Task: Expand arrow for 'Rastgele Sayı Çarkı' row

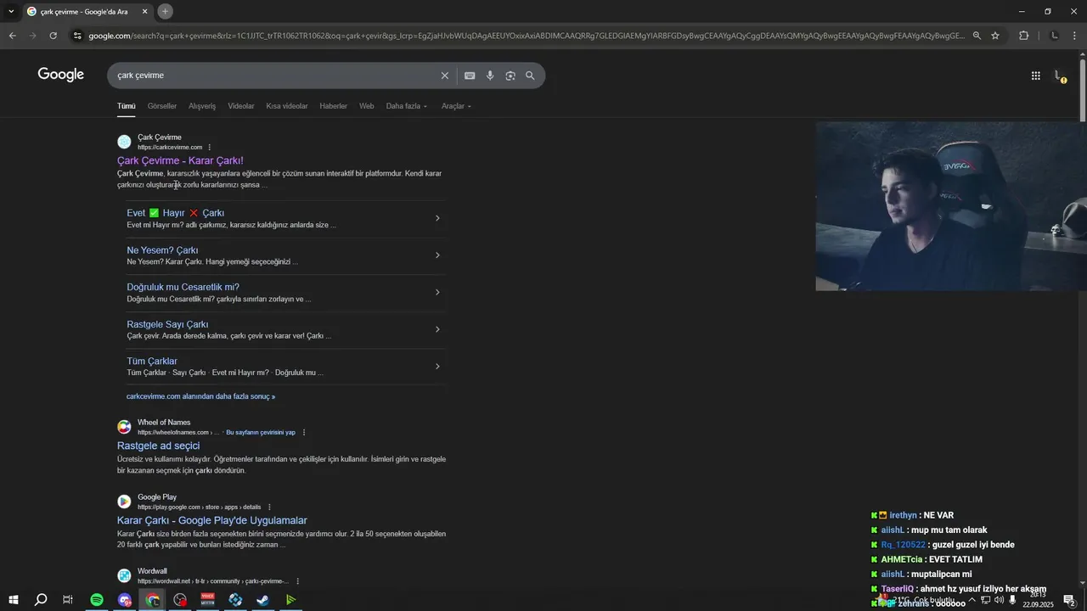Action: 437,329
